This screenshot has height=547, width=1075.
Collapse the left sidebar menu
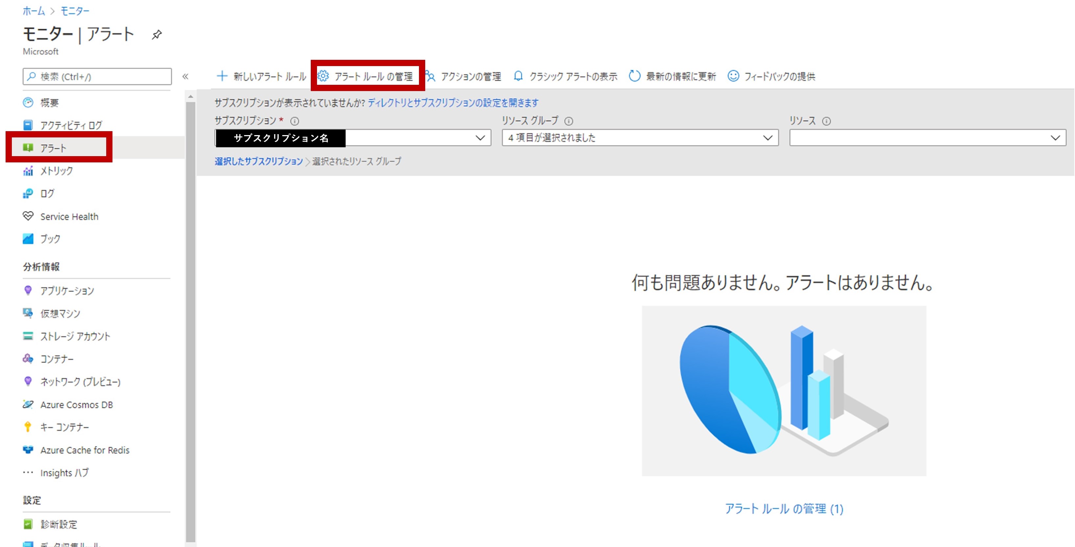pyautogui.click(x=185, y=76)
